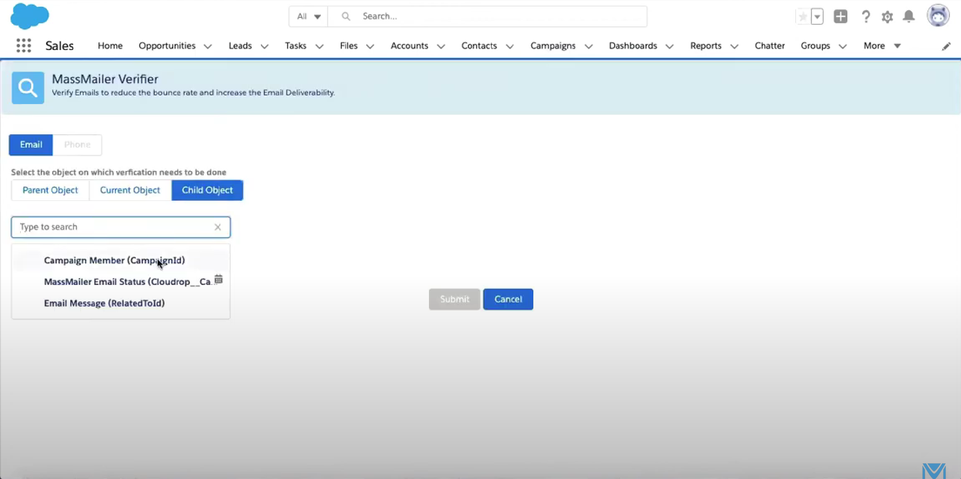Open the Home tab
The height and width of the screenshot is (479, 961).
(110, 46)
